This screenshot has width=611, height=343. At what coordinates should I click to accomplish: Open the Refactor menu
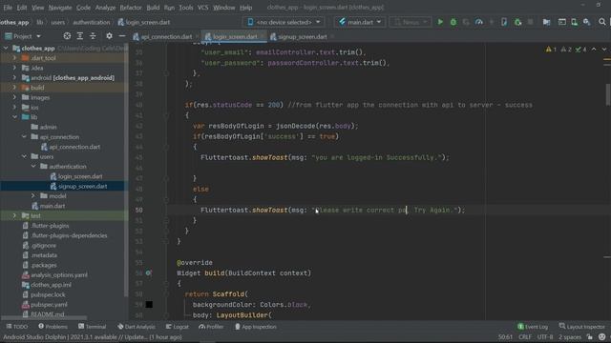131,8
